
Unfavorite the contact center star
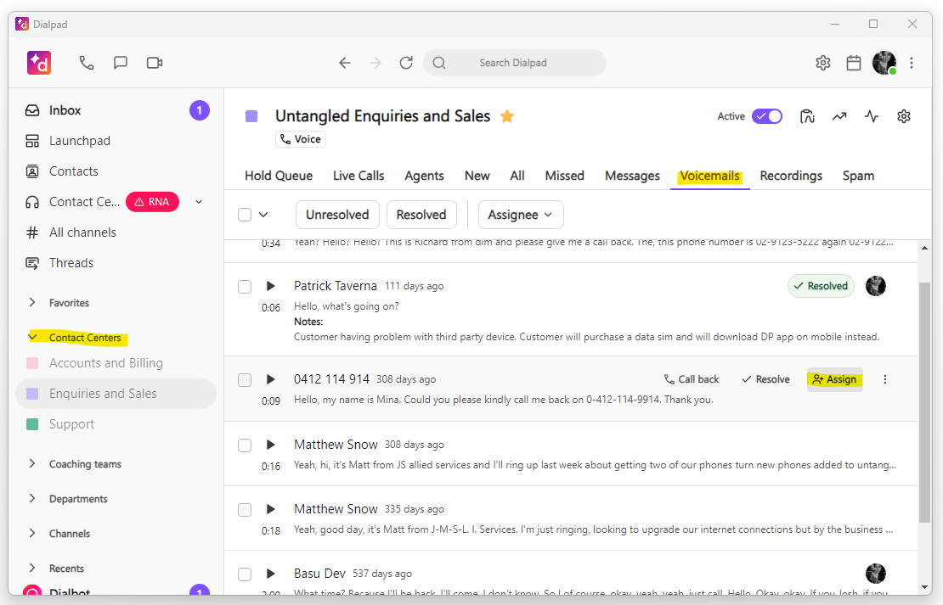tap(507, 116)
